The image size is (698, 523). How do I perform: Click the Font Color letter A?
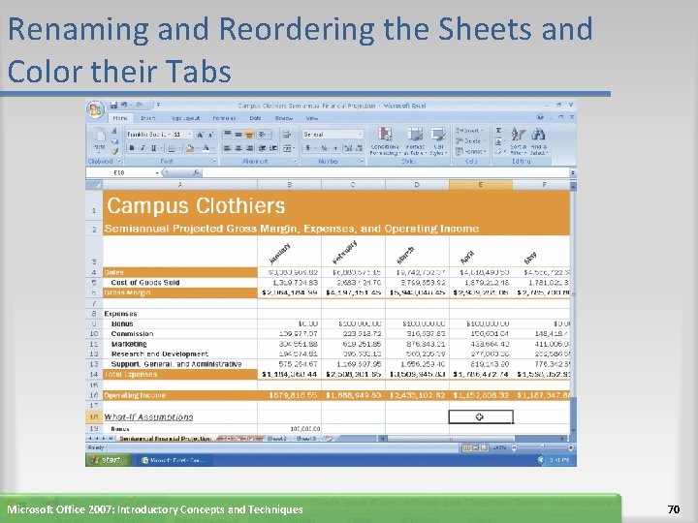click(206, 148)
